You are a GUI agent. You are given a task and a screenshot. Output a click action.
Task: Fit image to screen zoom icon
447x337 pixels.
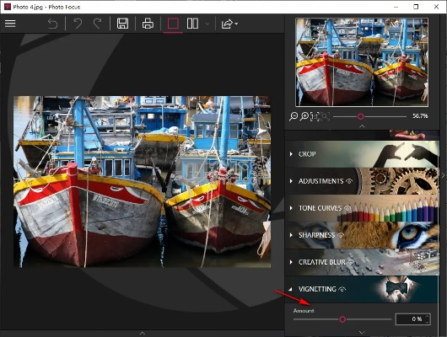(325, 116)
